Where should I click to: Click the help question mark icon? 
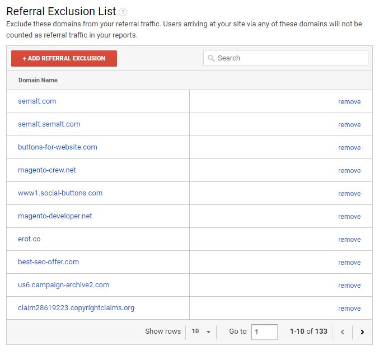123,12
